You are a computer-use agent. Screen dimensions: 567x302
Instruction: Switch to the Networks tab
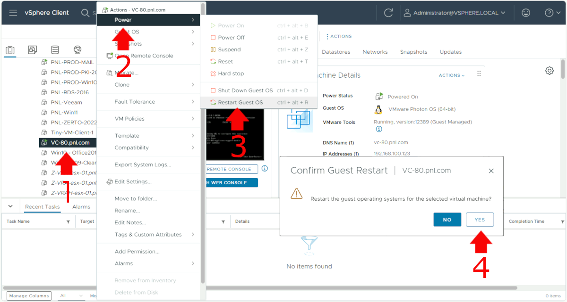(x=375, y=52)
